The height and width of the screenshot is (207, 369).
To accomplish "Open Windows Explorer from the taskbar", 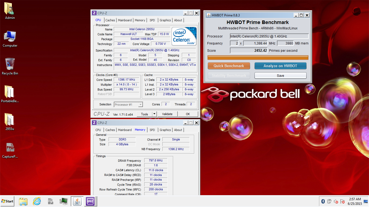I will pos(23,201).
